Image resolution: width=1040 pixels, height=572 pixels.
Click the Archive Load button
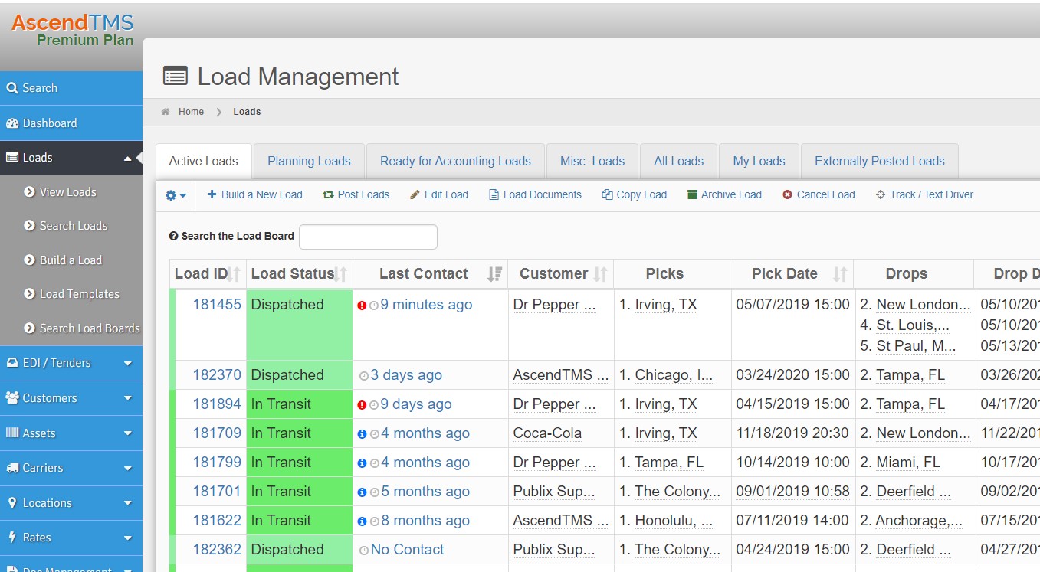(x=725, y=195)
